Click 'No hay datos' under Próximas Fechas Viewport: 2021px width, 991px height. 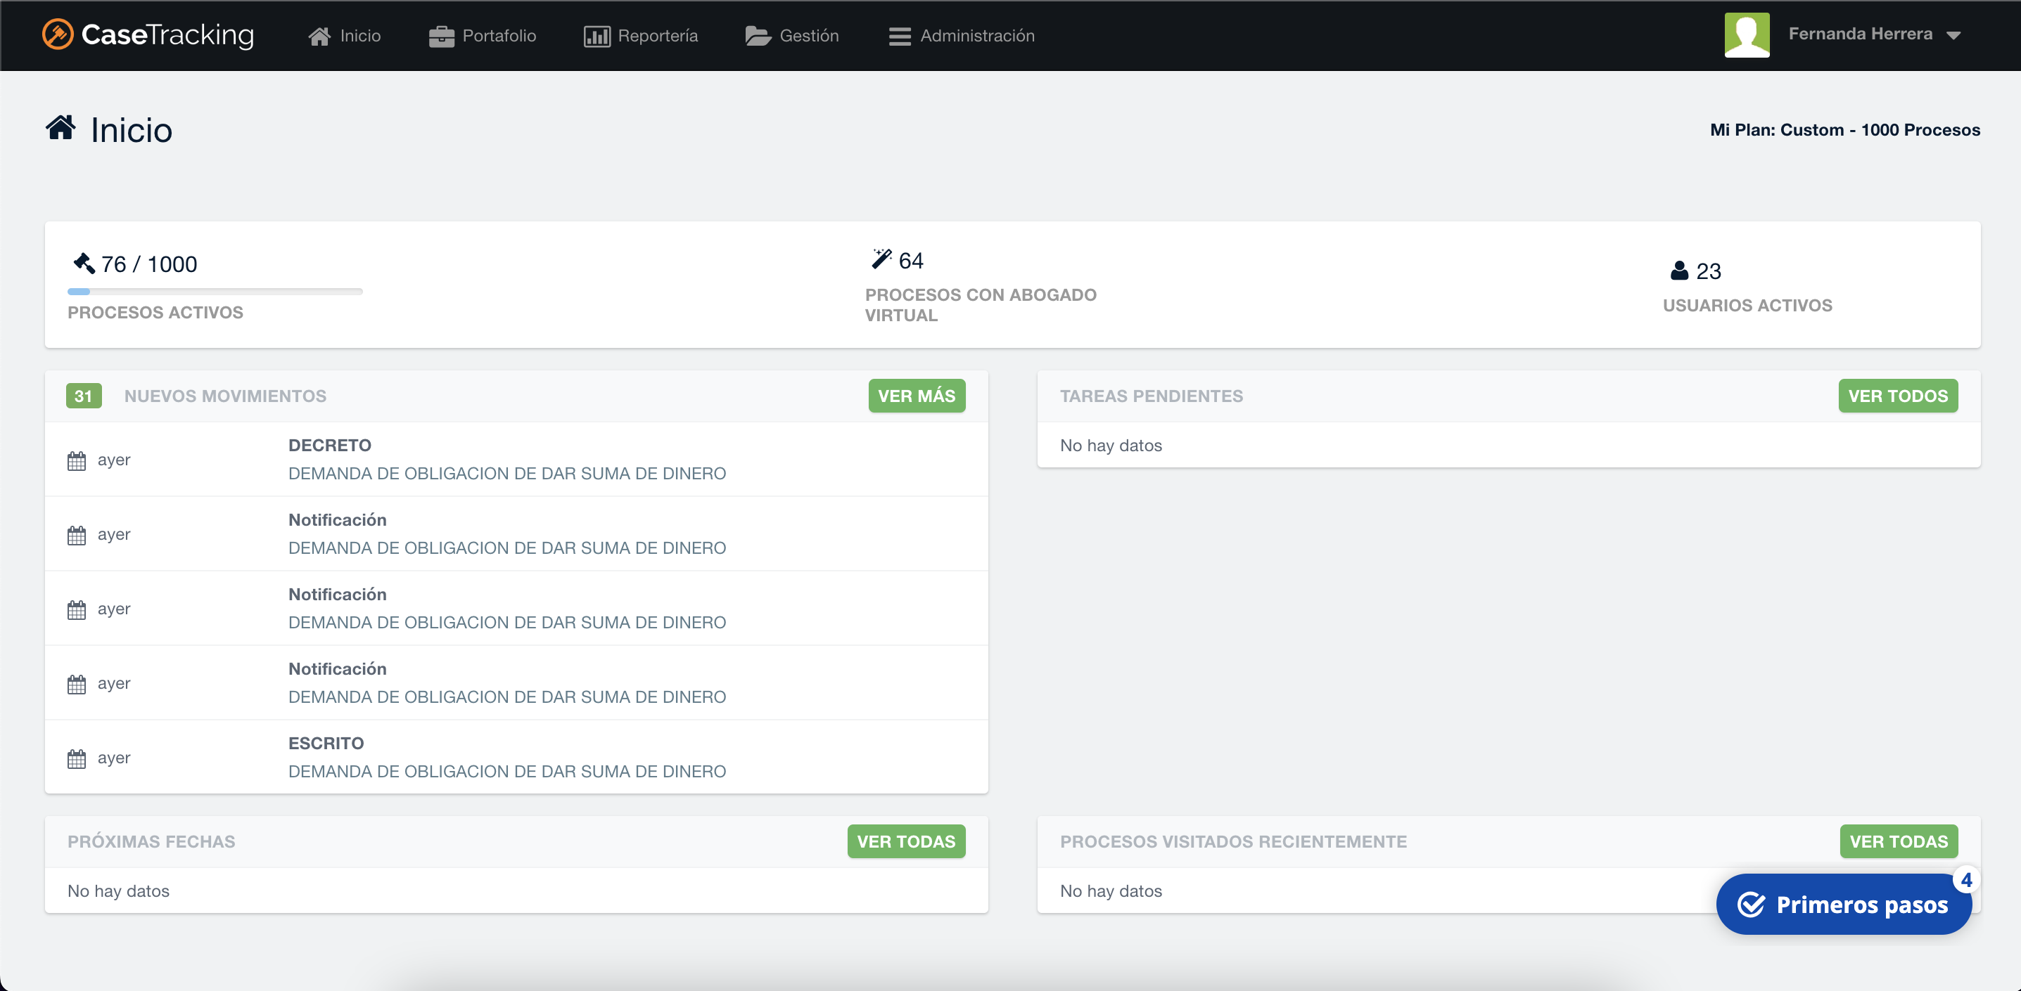point(118,890)
